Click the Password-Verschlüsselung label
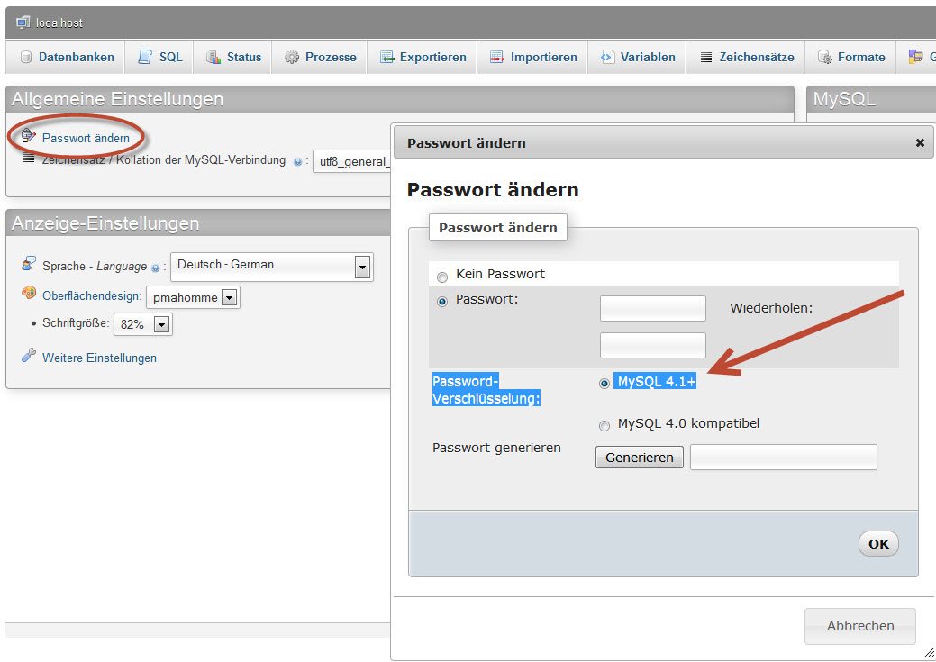The image size is (936, 662). tap(486, 390)
